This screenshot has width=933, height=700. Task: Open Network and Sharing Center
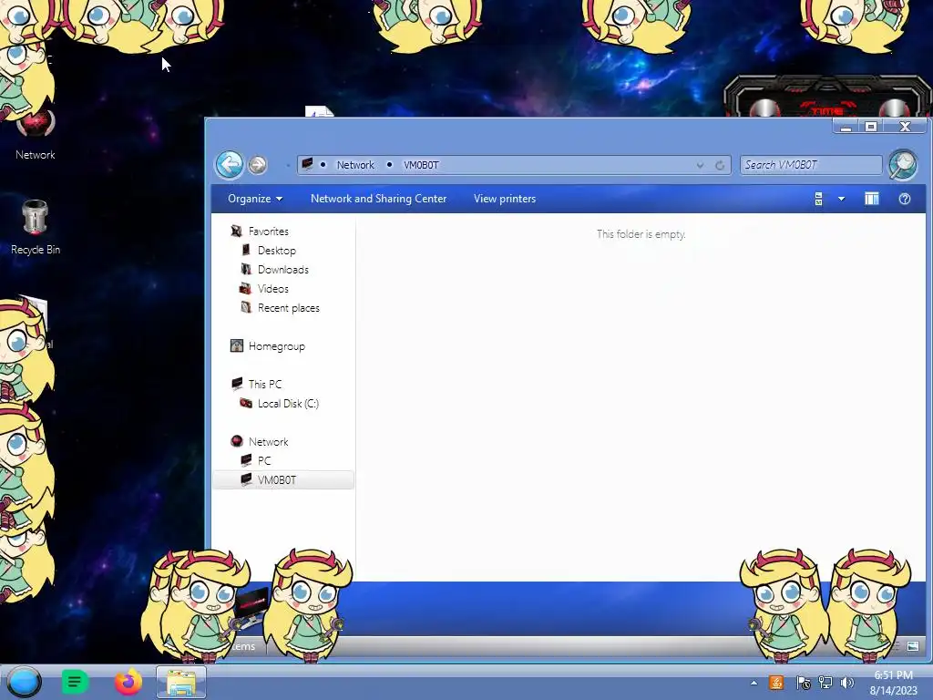click(x=378, y=199)
